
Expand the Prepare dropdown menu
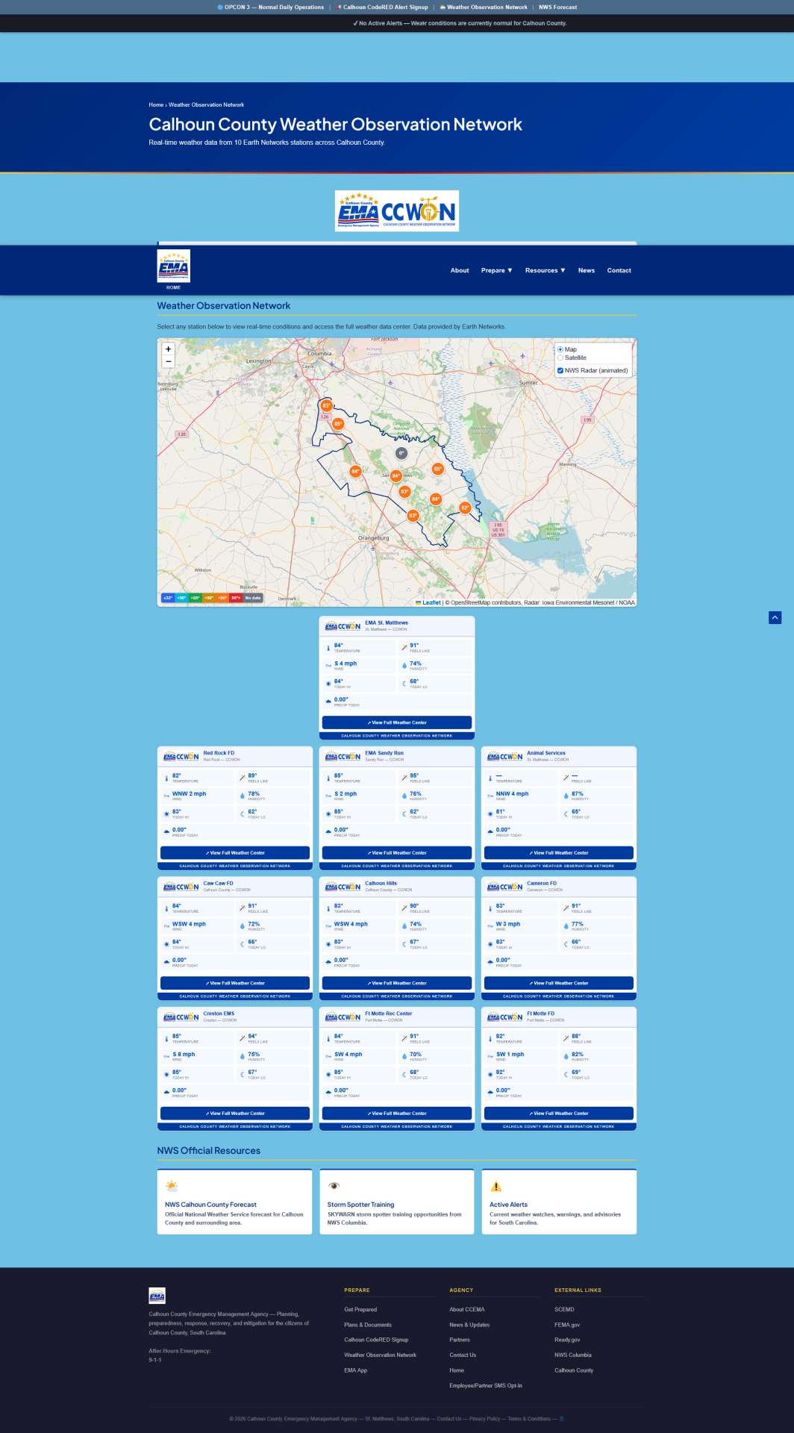[x=497, y=270]
